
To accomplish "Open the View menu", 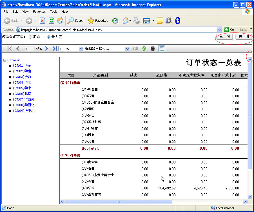I will click(25, 12).
